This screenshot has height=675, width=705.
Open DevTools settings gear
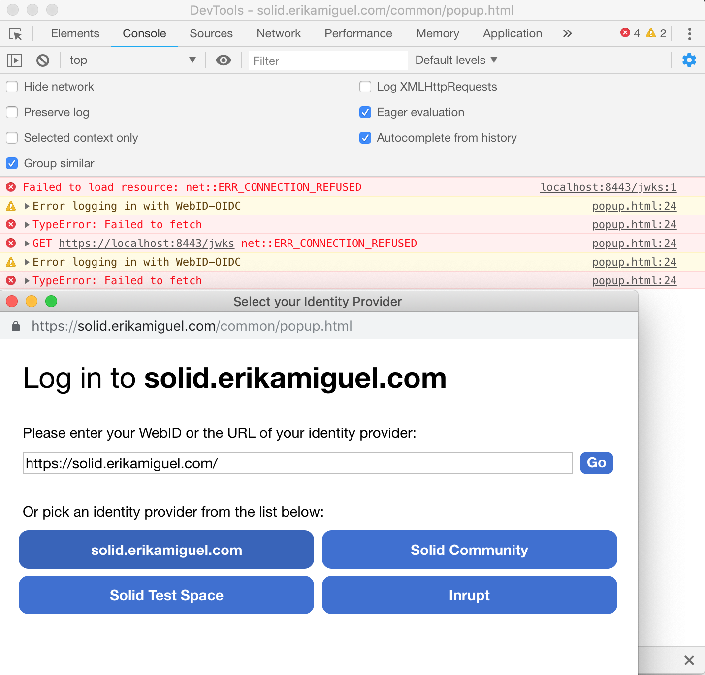tap(689, 60)
